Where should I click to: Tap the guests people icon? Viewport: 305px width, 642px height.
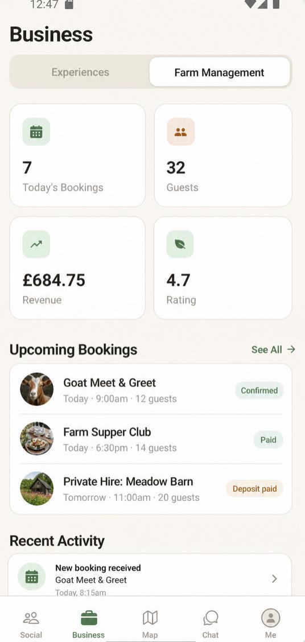tap(180, 132)
